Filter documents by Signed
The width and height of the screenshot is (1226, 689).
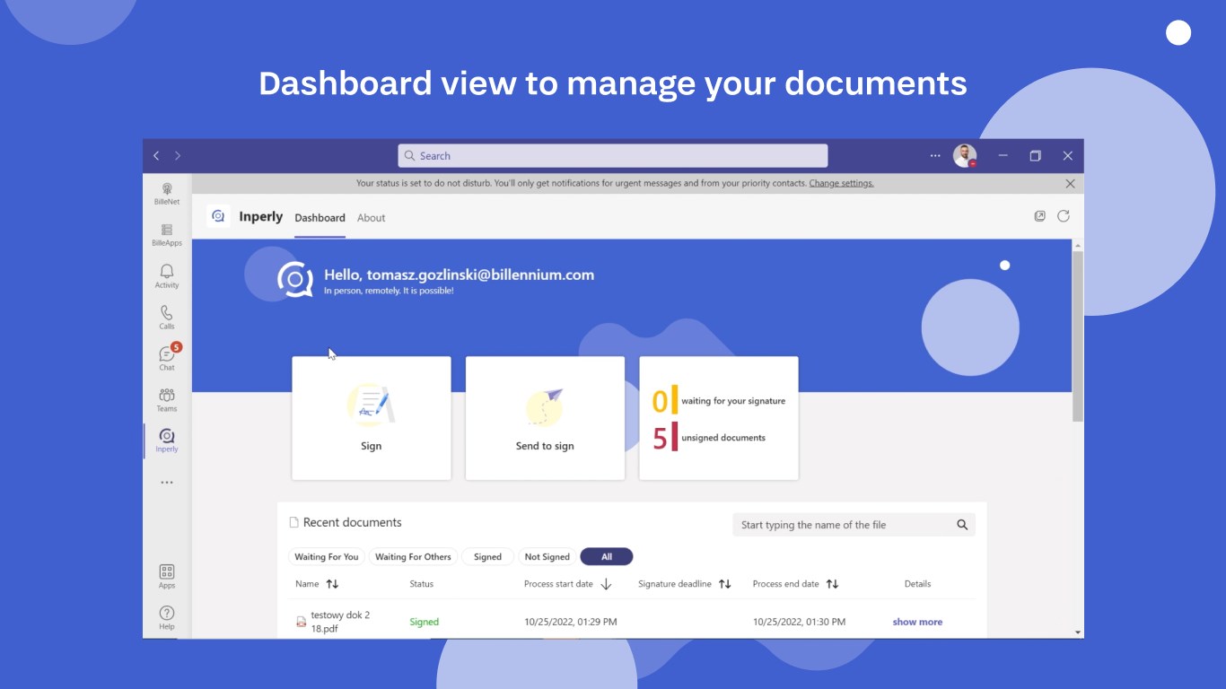[x=487, y=557]
